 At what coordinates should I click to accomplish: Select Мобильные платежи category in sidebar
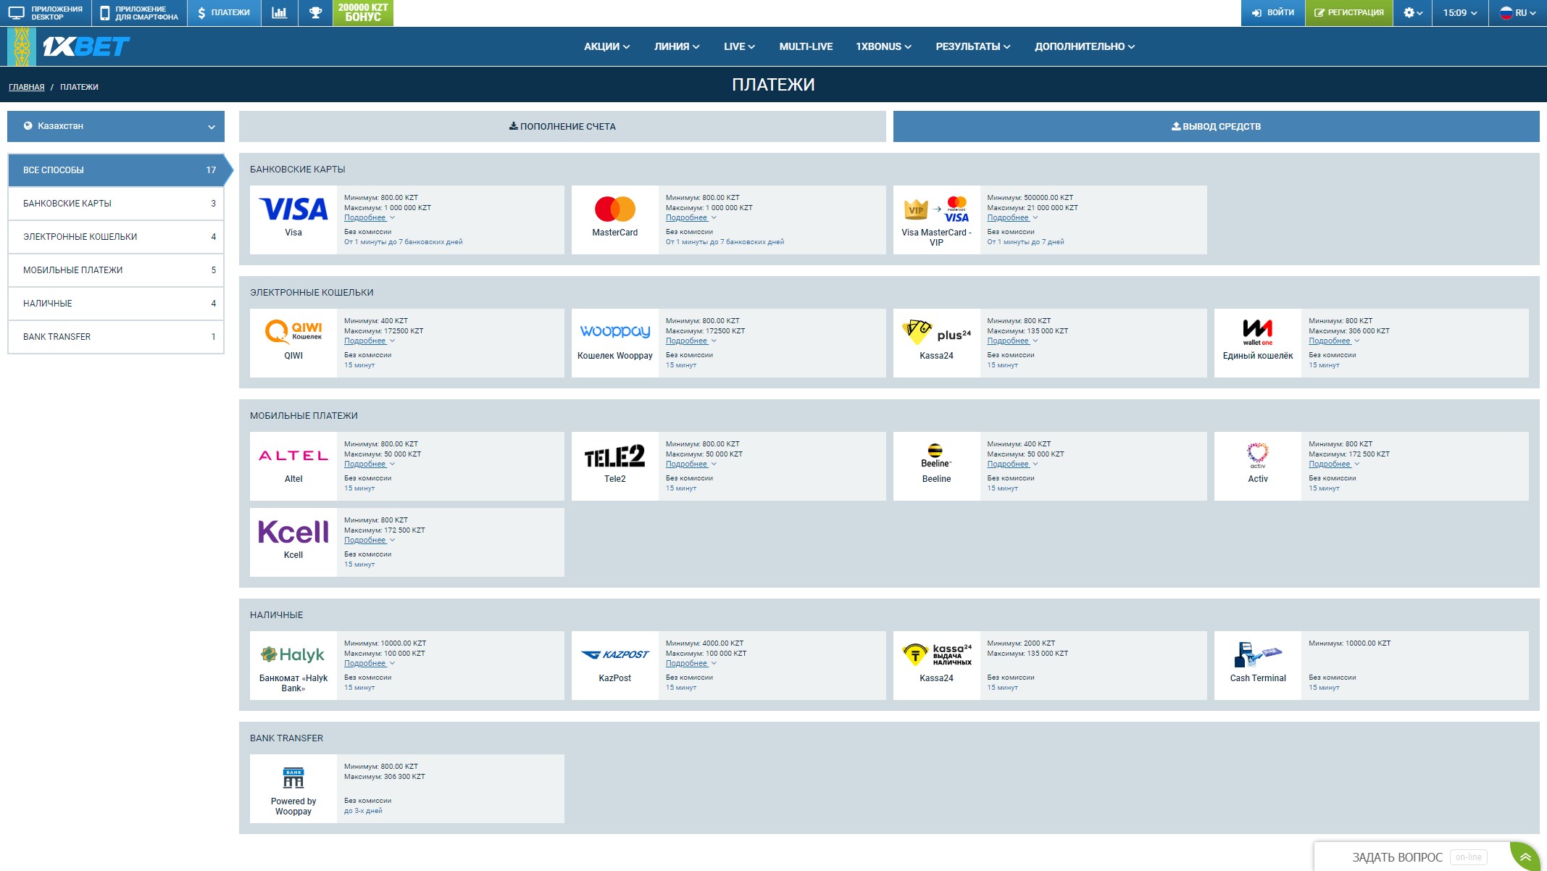tap(116, 270)
